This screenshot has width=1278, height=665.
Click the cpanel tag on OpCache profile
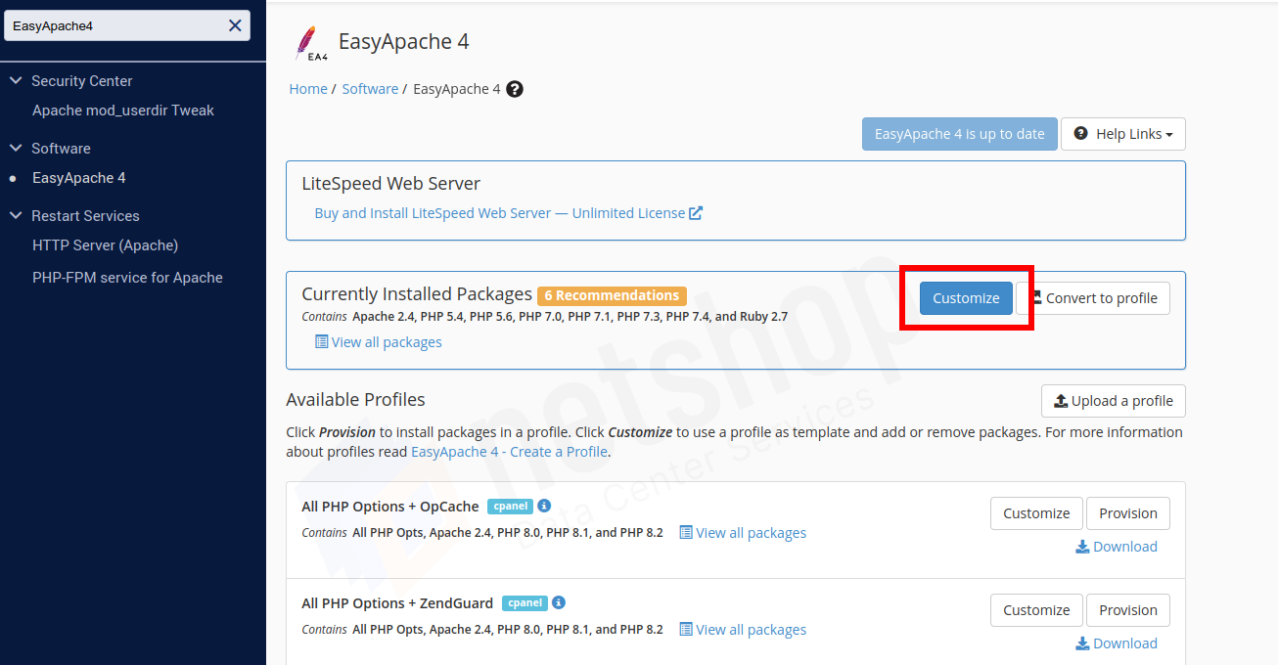[510, 507]
